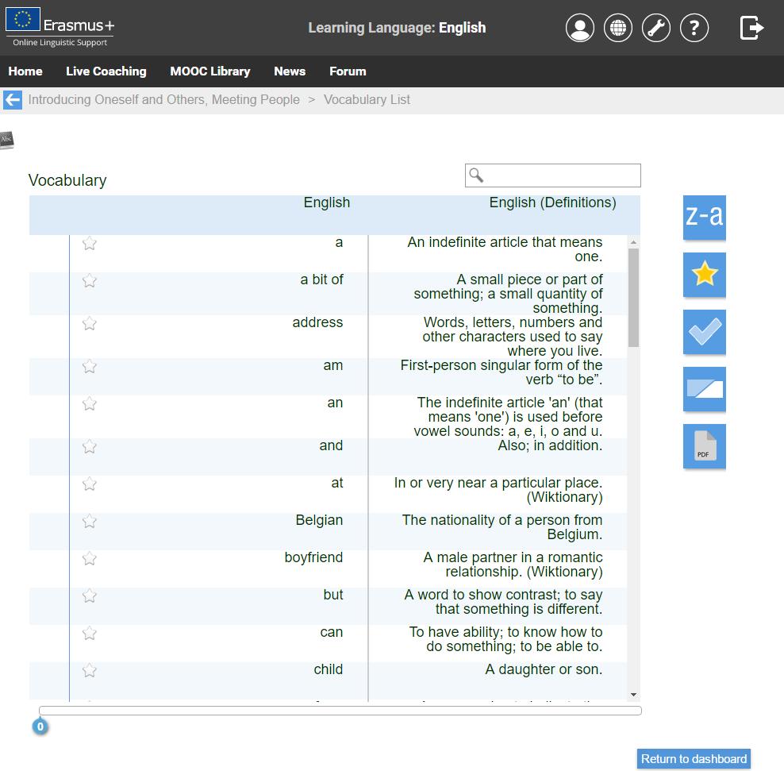Click the definition 'A word to show contrast'
This screenshot has width=784, height=771.
pyautogui.click(x=503, y=602)
